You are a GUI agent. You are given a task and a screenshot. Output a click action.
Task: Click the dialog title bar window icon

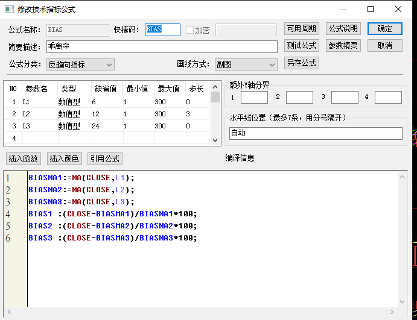pyautogui.click(x=10, y=10)
